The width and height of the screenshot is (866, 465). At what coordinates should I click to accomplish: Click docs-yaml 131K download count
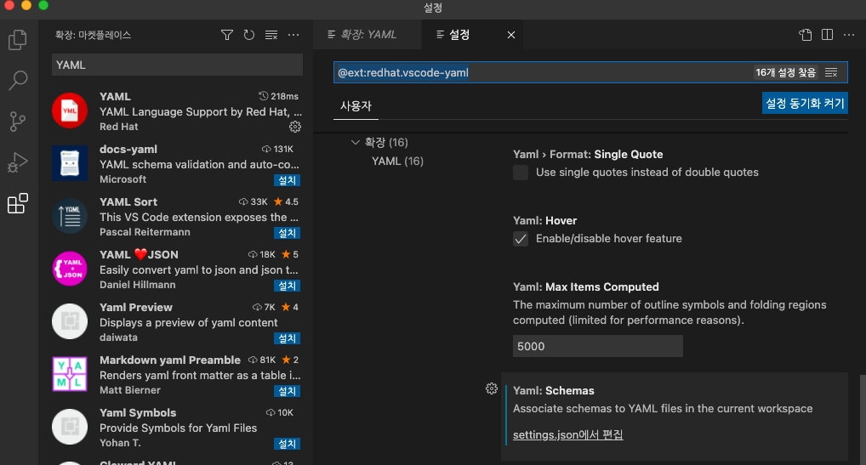[278, 149]
